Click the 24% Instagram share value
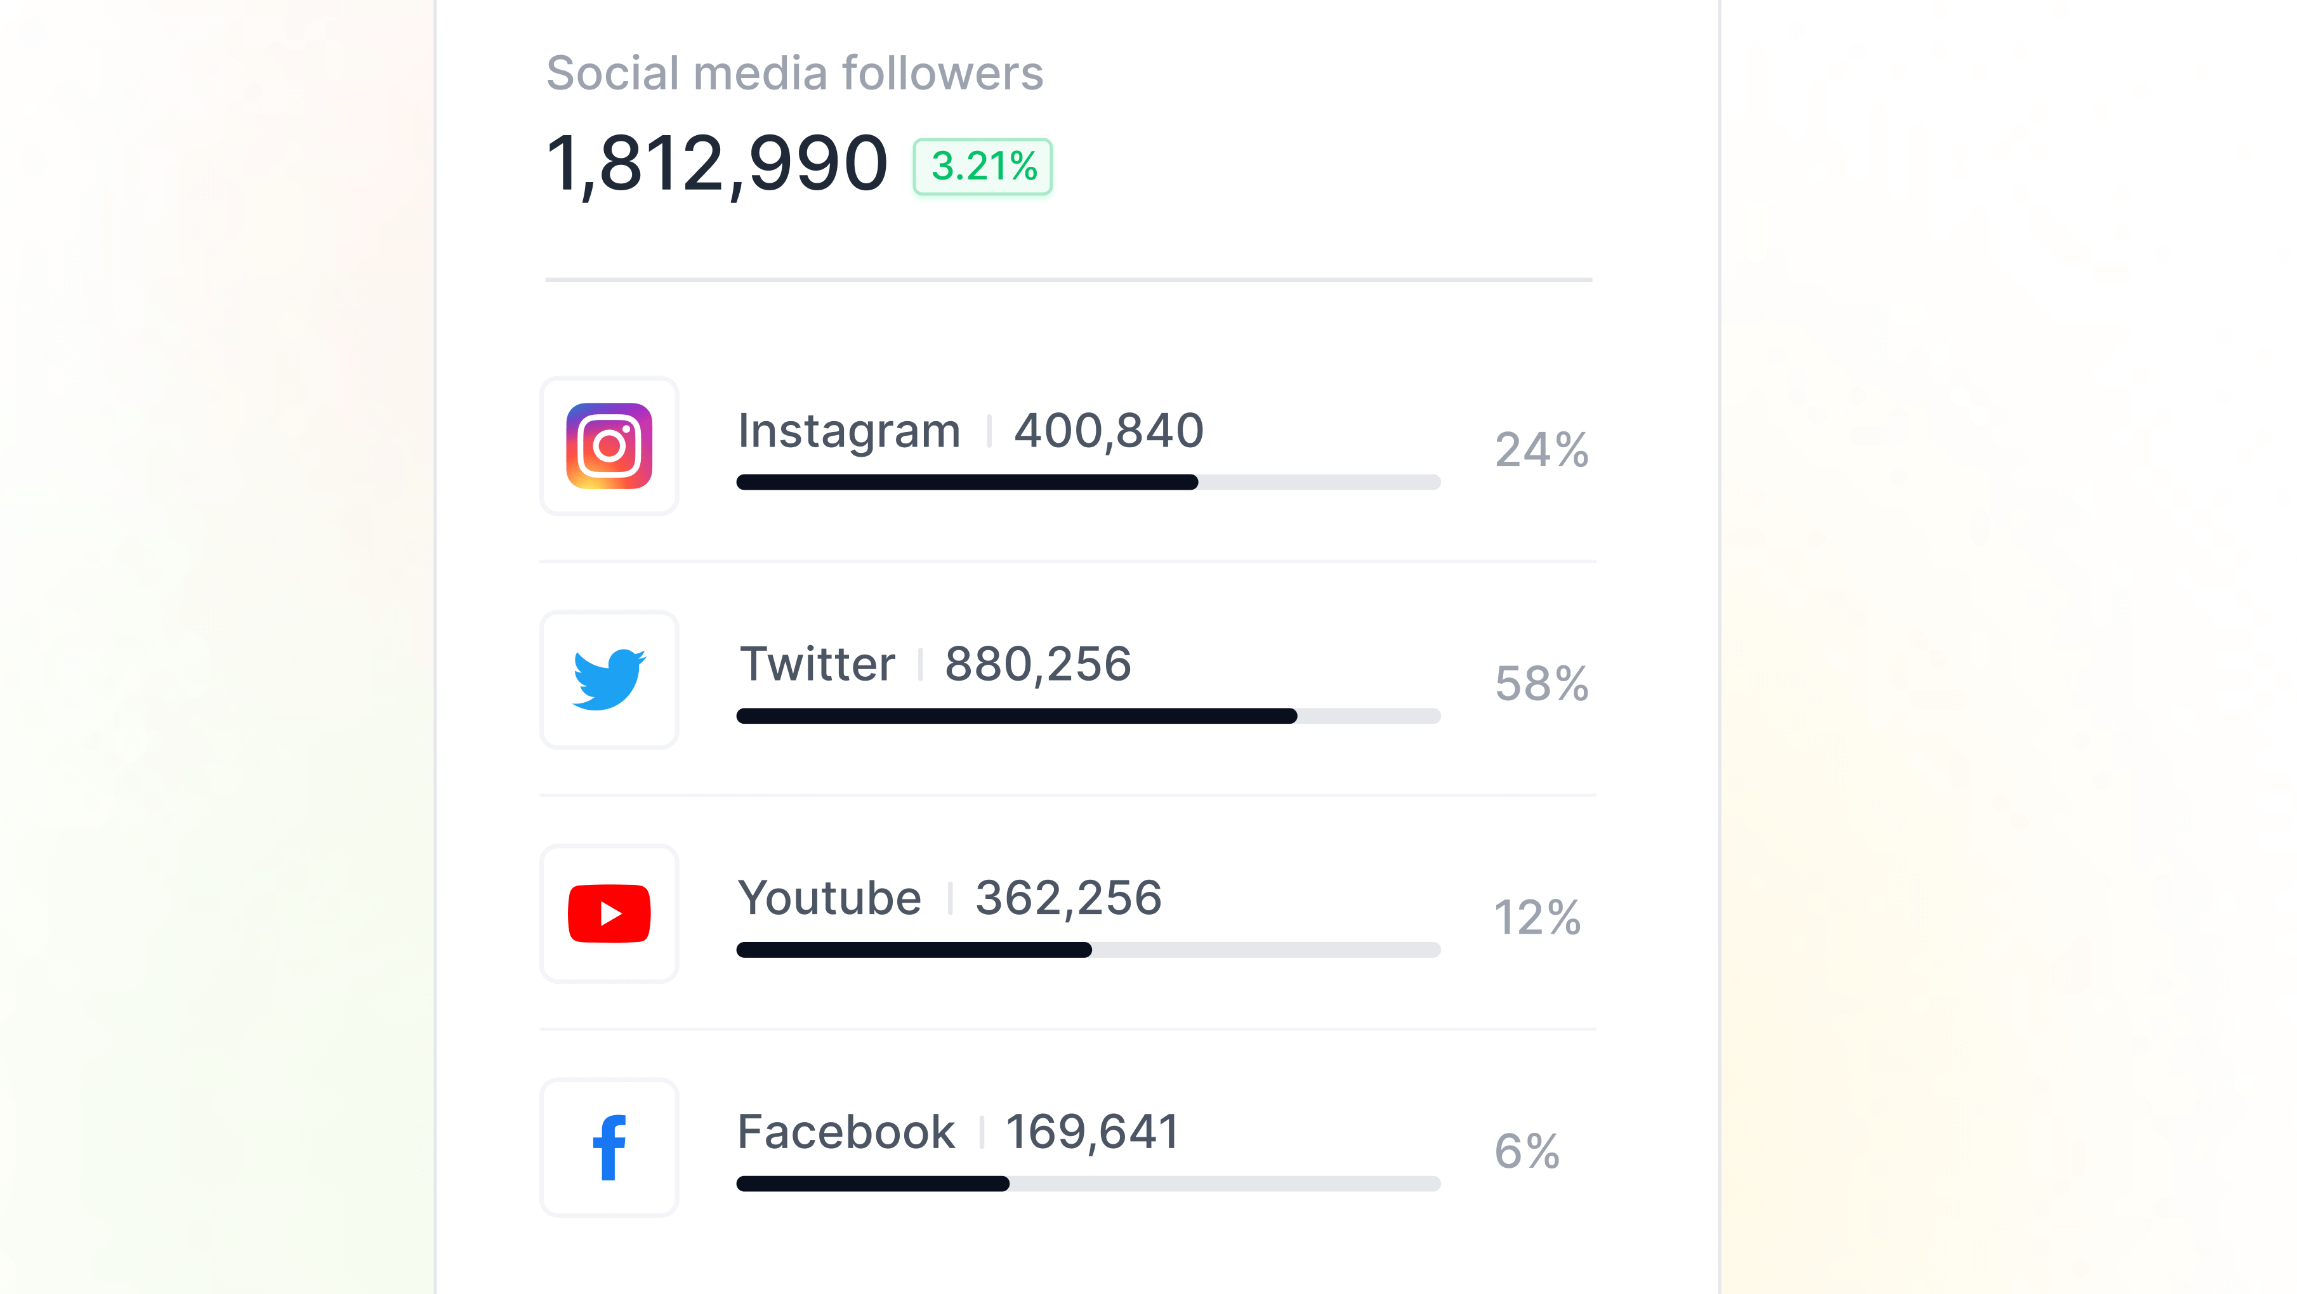Image resolution: width=2297 pixels, height=1294 pixels. coord(1541,450)
